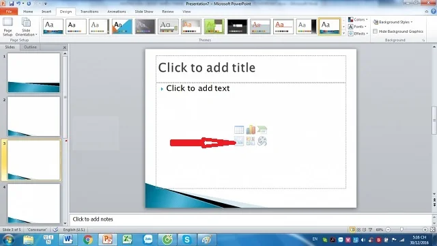Screen dimensions: 437x246
Task: Click 'Concourse' theme name in status bar
Action: click(37, 230)
